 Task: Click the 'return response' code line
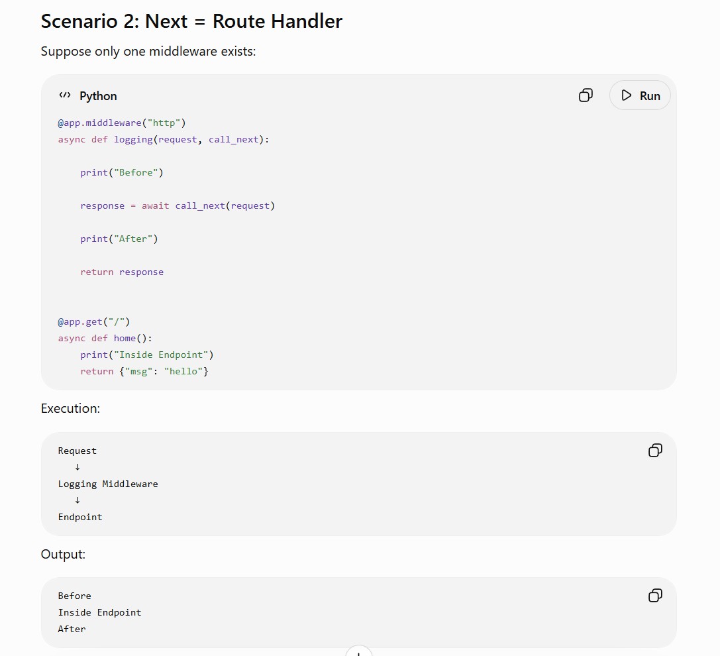click(x=122, y=272)
